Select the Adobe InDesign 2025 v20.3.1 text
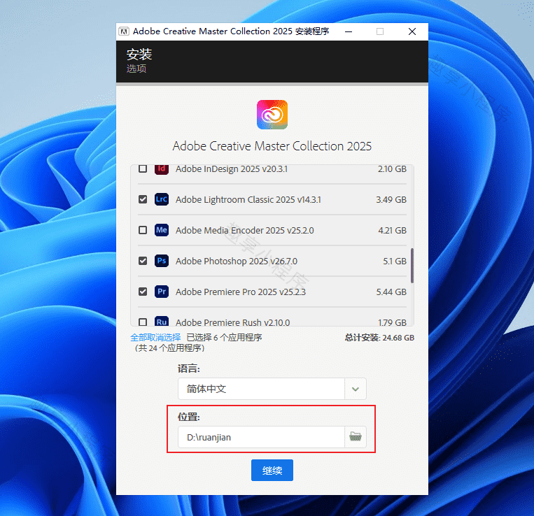Viewport: 534px width, 516px height. click(x=232, y=169)
